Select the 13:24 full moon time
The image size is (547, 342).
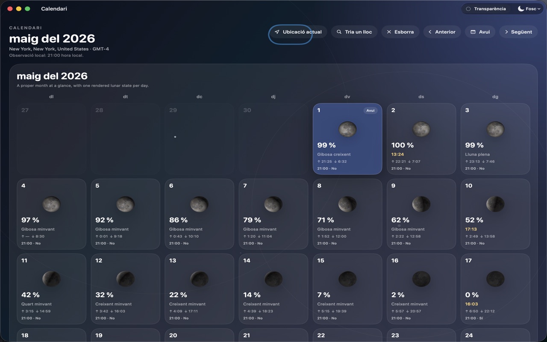tap(397, 154)
